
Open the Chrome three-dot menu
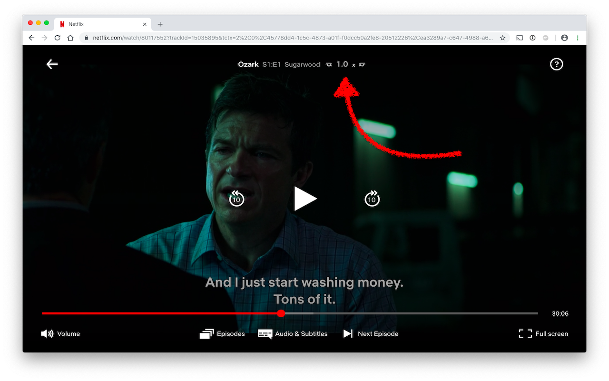(578, 38)
